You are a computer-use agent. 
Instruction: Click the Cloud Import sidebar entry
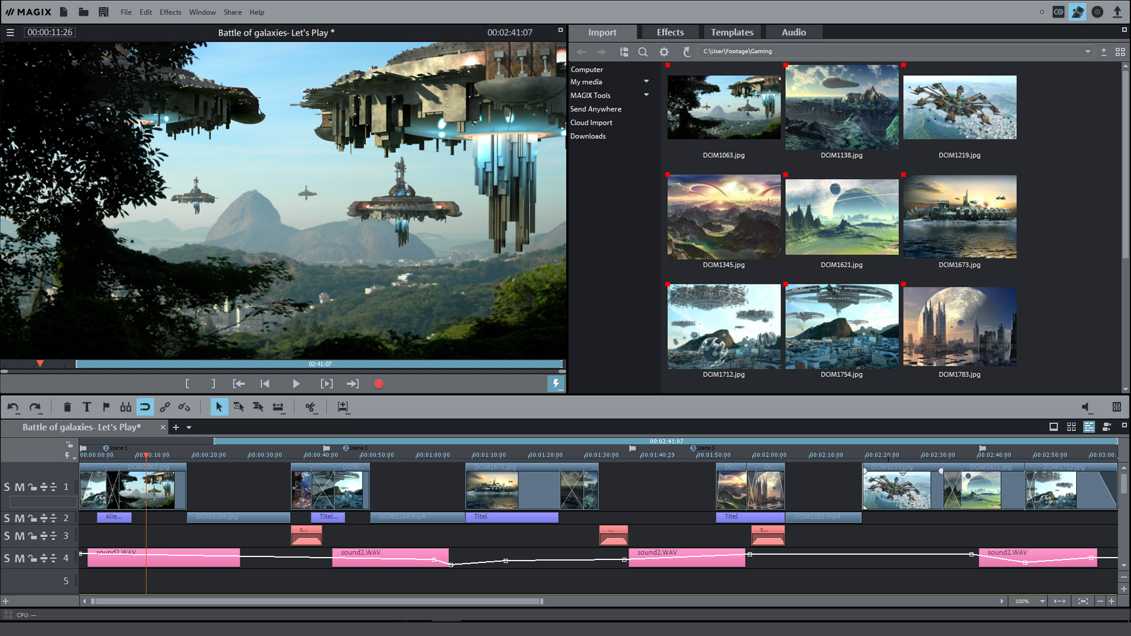coord(591,122)
